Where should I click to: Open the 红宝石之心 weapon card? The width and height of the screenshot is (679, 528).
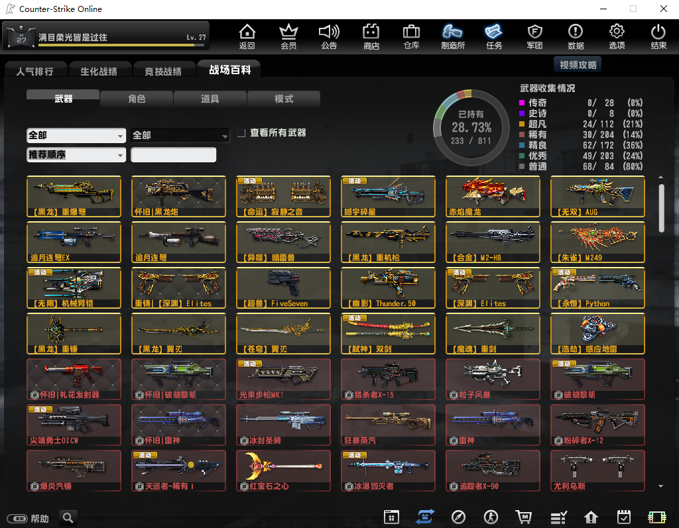click(283, 471)
